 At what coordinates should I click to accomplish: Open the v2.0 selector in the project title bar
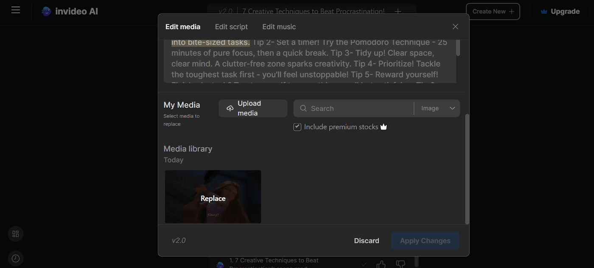pyautogui.click(x=224, y=11)
